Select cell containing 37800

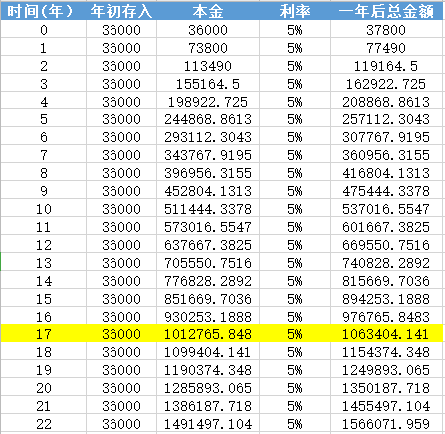click(386, 30)
